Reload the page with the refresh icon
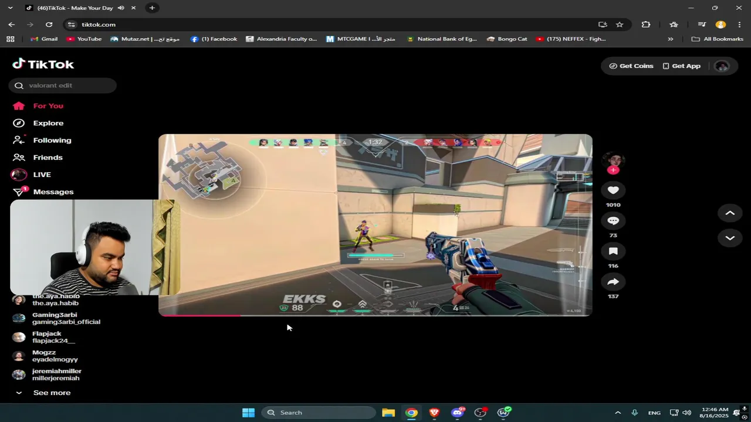Image resolution: width=751 pixels, height=422 pixels. click(49, 25)
